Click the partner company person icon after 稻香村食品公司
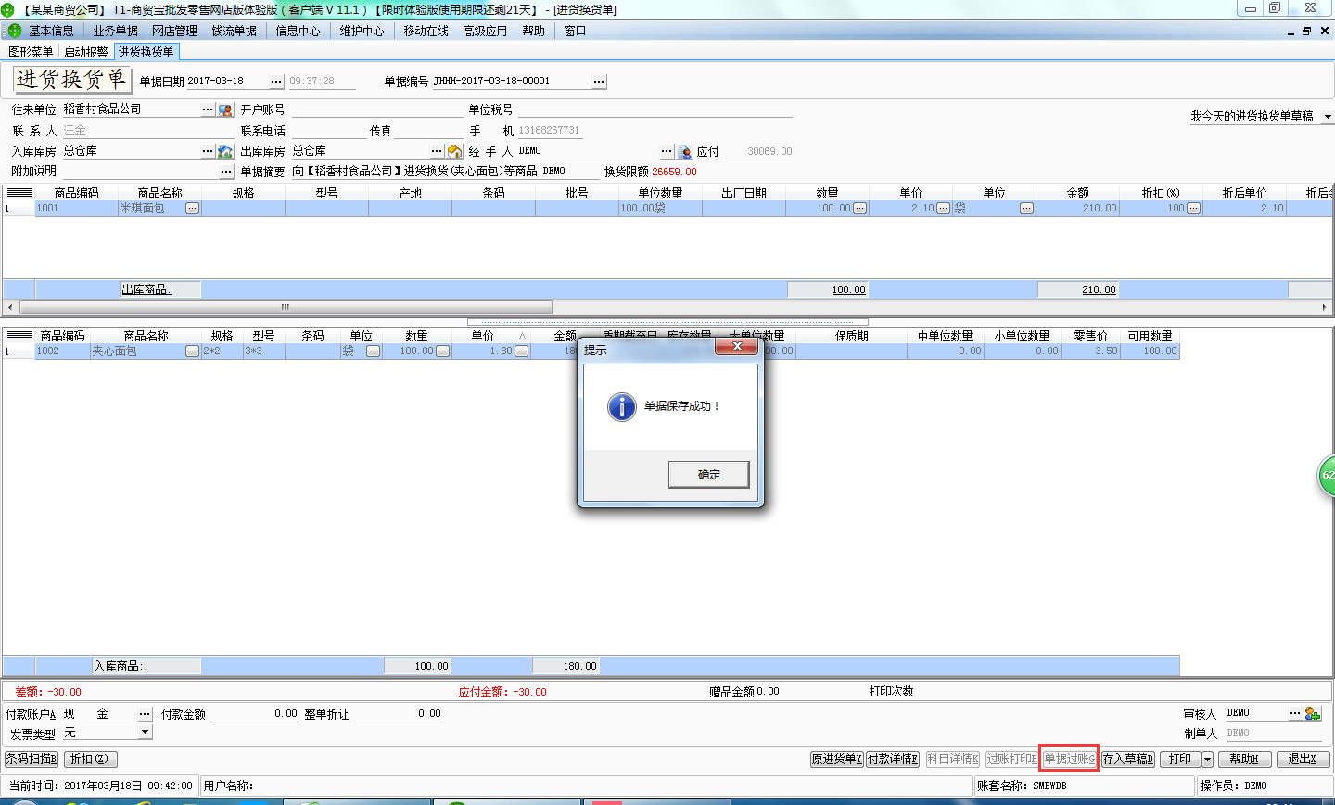 [x=225, y=110]
